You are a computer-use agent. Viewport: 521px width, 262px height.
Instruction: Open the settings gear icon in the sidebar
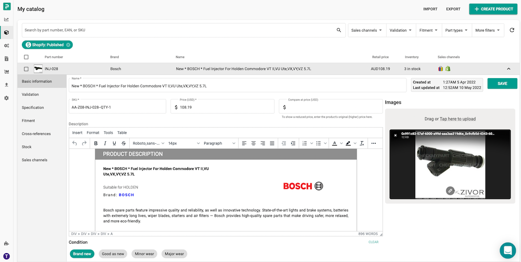(6, 98)
